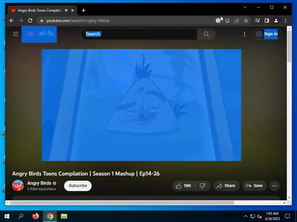Open YouTube settings three-dot menu
297x222 pixels.
[x=245, y=34]
